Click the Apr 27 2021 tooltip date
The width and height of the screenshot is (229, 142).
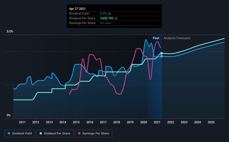[77, 9]
